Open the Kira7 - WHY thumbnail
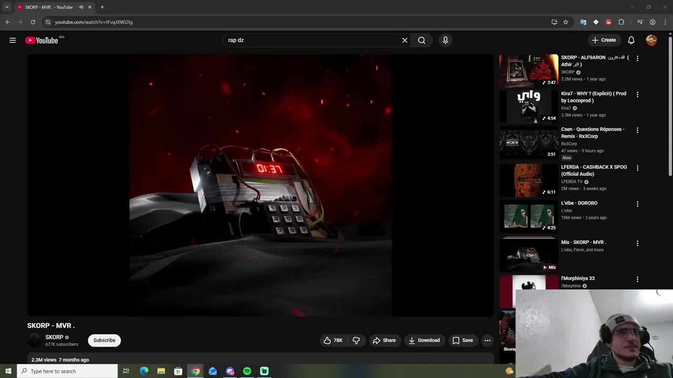Image resolution: width=673 pixels, height=378 pixels. 528,106
